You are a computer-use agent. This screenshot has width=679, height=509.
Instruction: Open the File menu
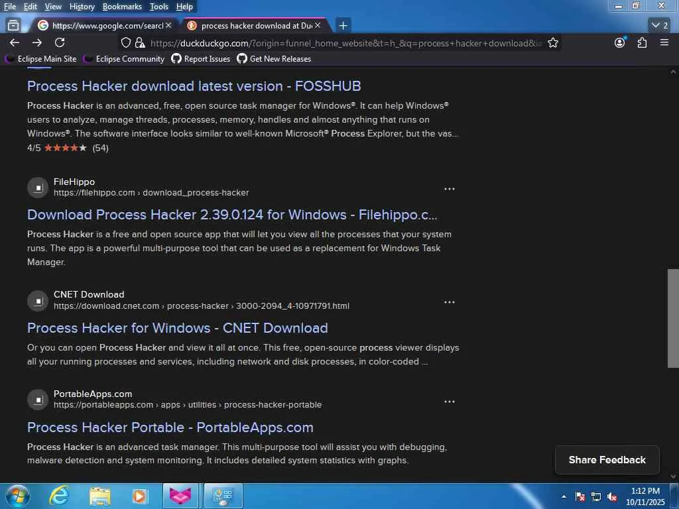9,7
